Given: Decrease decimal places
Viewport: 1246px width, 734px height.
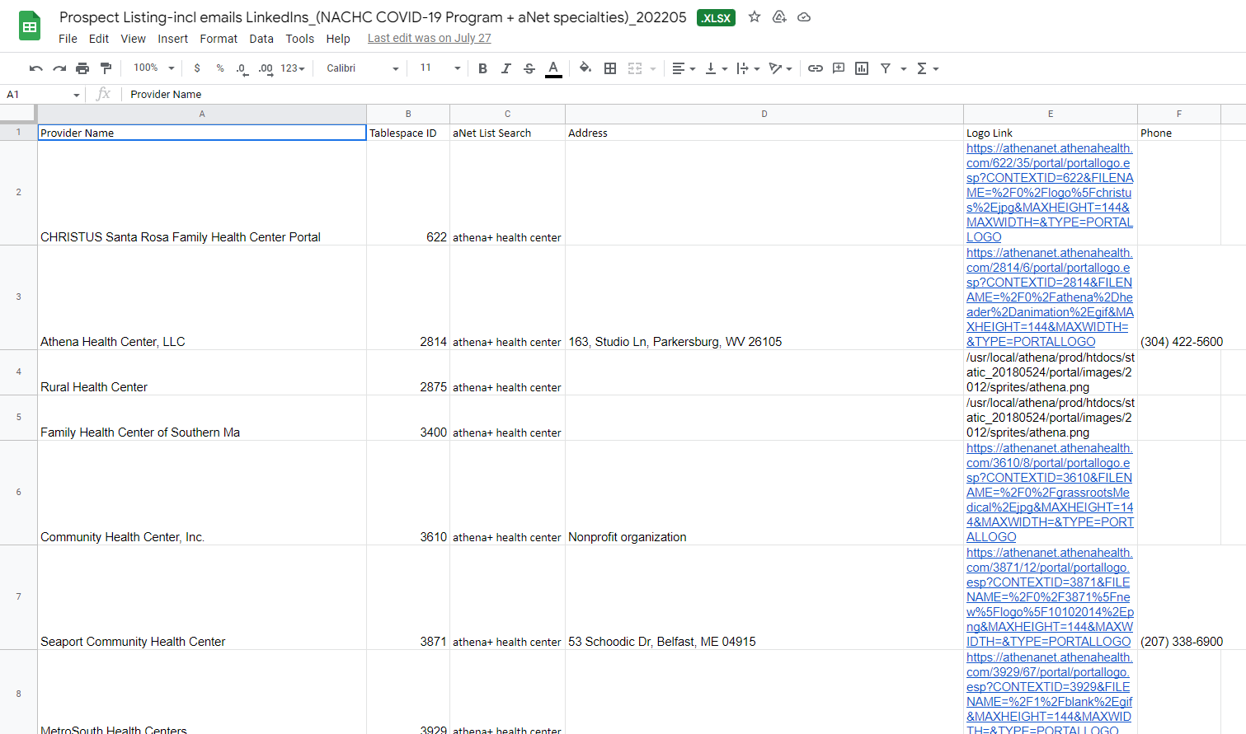Looking at the screenshot, I should coord(242,68).
